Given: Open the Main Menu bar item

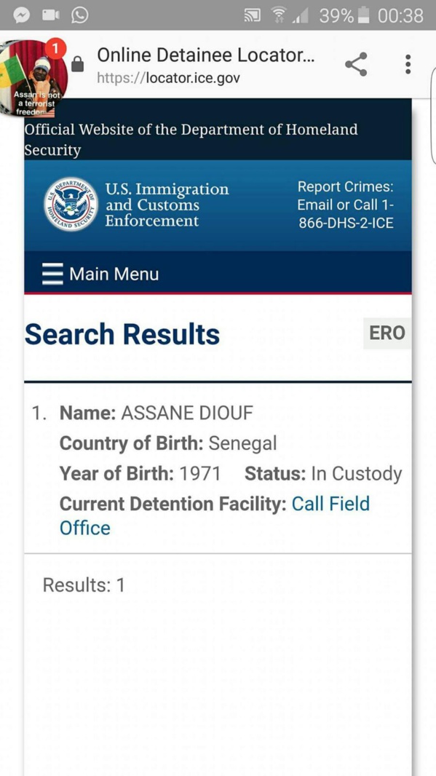Looking at the screenshot, I should pos(114,274).
